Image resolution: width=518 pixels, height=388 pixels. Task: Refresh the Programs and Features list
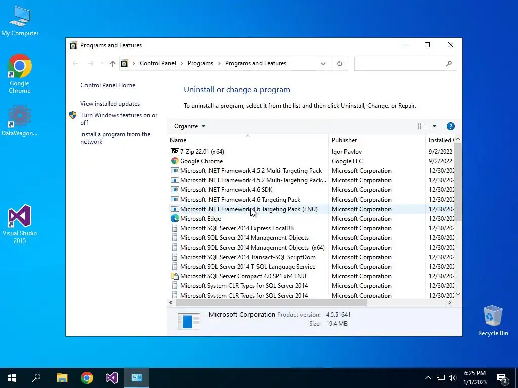coord(339,63)
